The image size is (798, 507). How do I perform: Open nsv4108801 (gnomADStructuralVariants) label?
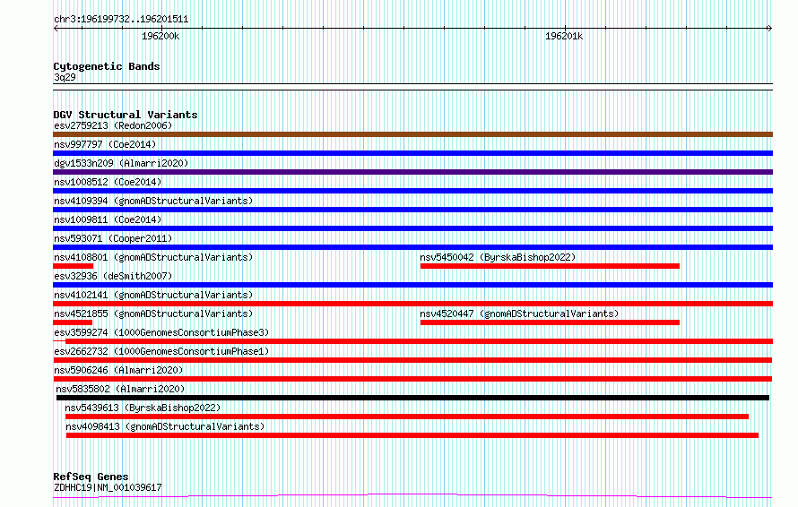[153, 257]
